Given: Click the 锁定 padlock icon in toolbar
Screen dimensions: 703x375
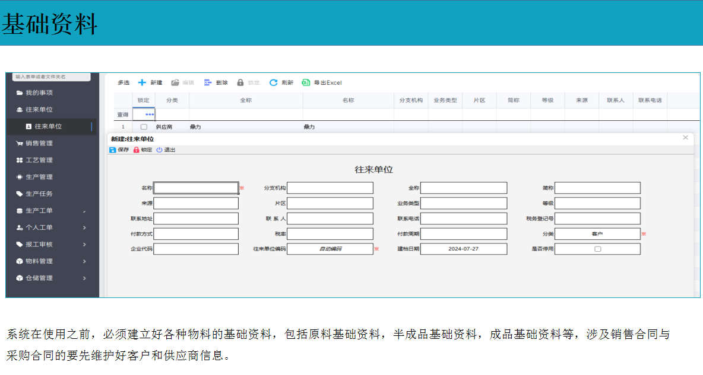Looking at the screenshot, I should pos(240,82).
